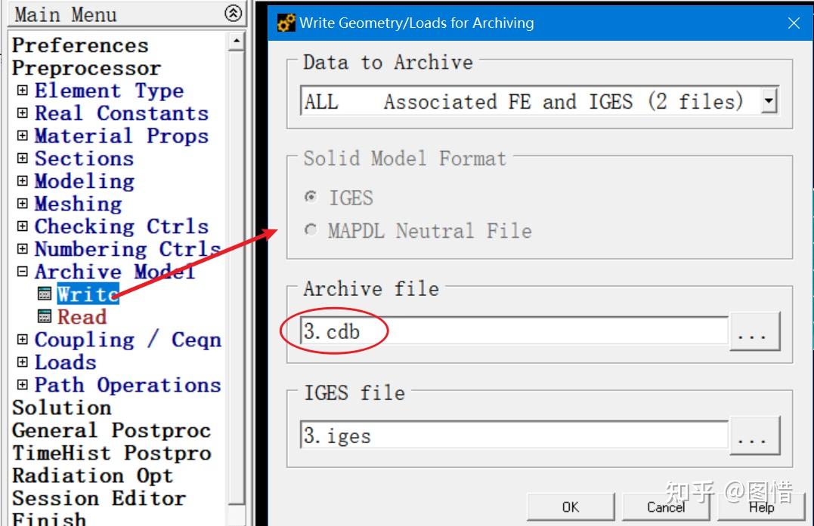Click the IGES file name field
Viewport: 814px width, 526px height.
click(x=514, y=435)
